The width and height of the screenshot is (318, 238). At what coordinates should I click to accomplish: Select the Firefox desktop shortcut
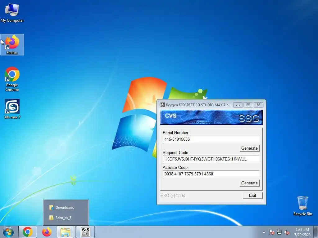click(x=12, y=45)
